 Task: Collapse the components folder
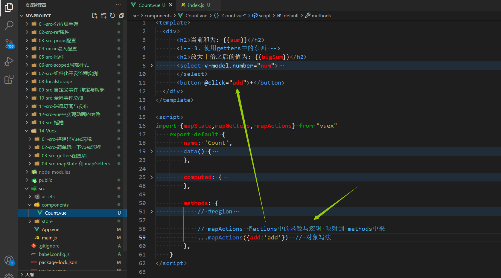[30, 205]
